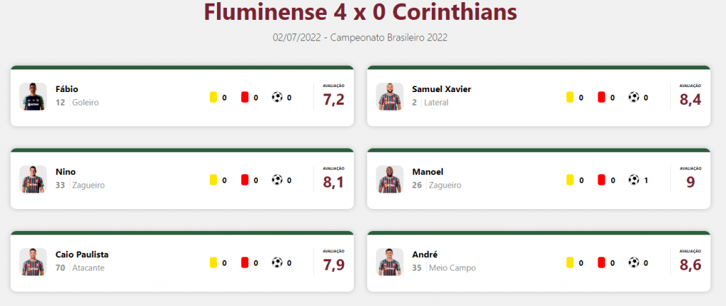The width and height of the screenshot is (726, 306).
Task: Click Caio Paulista's soccer ball icon
Action: coord(277,263)
